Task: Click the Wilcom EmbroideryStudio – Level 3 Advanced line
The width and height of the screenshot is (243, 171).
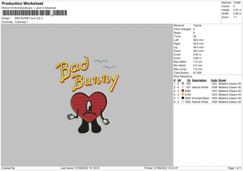Action: tap(29, 8)
